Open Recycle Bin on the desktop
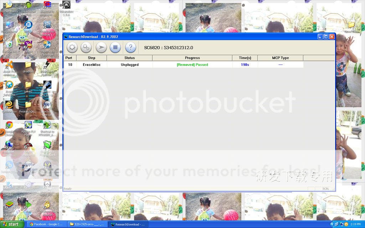Screen dimensions: 365x228 (x=9, y=46)
